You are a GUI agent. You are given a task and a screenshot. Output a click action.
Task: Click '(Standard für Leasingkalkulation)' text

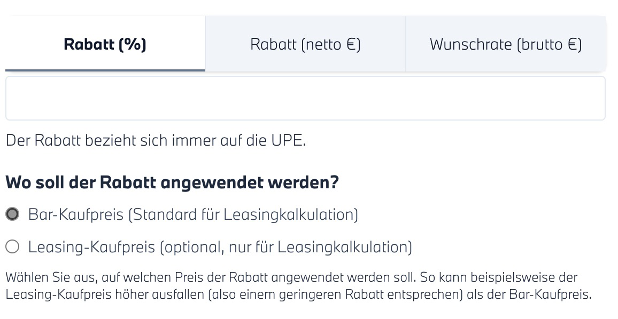243,215
